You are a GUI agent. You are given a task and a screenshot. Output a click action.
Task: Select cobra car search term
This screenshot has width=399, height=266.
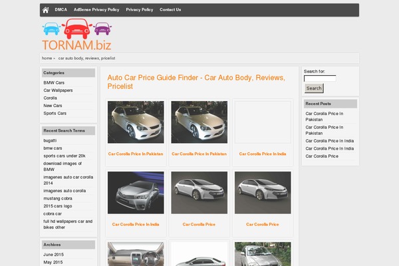coord(53,213)
